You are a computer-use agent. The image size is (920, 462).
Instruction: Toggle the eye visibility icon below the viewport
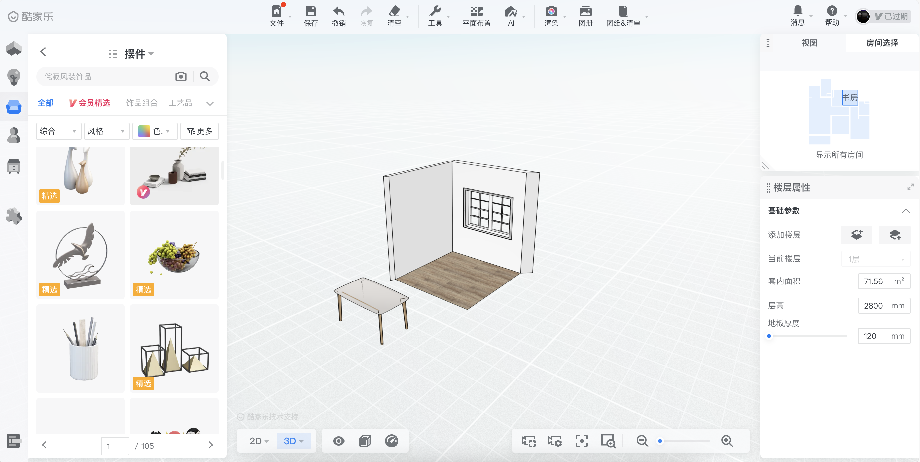tap(338, 441)
